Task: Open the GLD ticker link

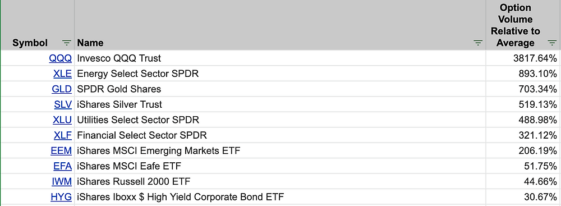Action: pyautogui.click(x=62, y=89)
